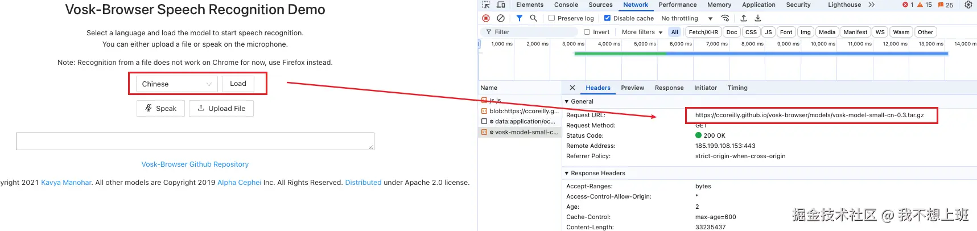Viewport: 977px width, 231px height.
Task: Click the Upload File button
Action: [x=221, y=108]
